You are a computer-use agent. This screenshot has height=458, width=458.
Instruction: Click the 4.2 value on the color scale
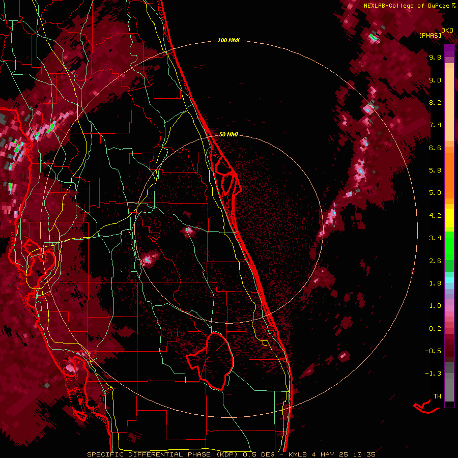point(435,216)
